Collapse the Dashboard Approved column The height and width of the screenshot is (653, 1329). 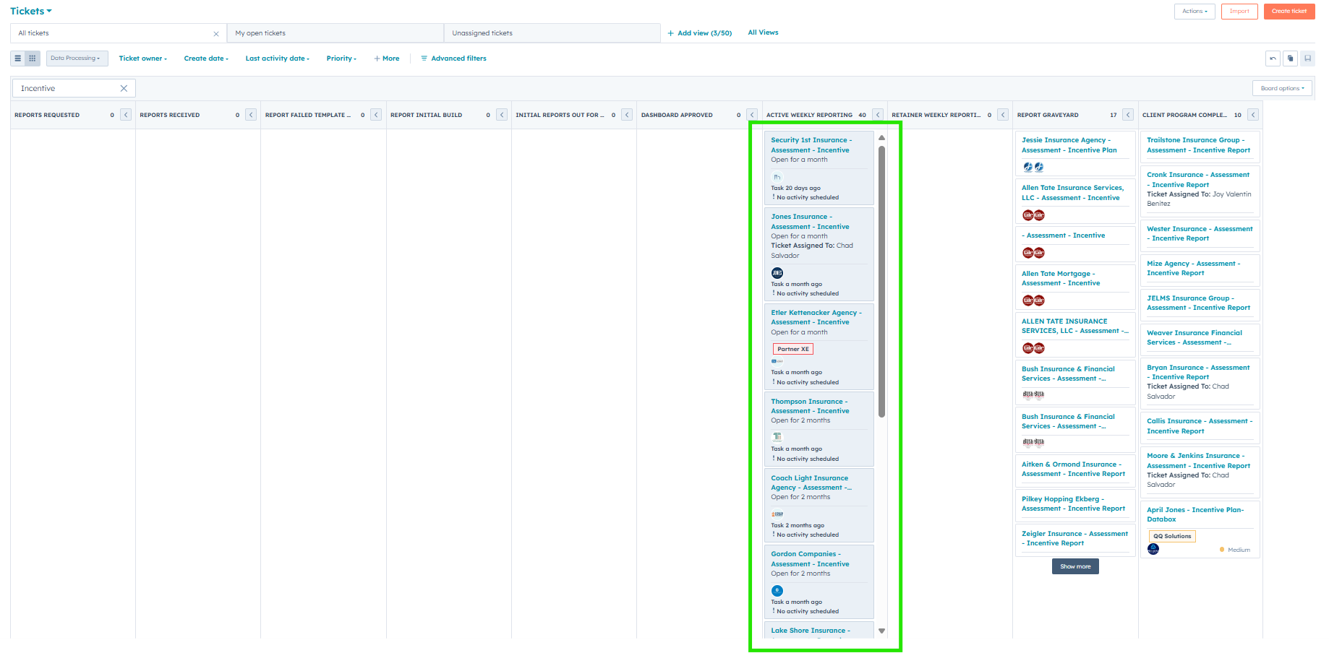point(752,115)
